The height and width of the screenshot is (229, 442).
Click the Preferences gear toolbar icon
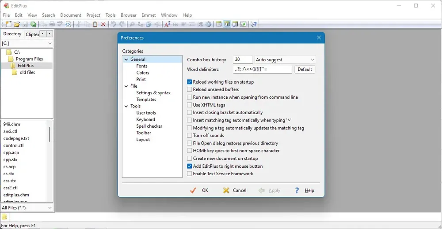point(208,24)
